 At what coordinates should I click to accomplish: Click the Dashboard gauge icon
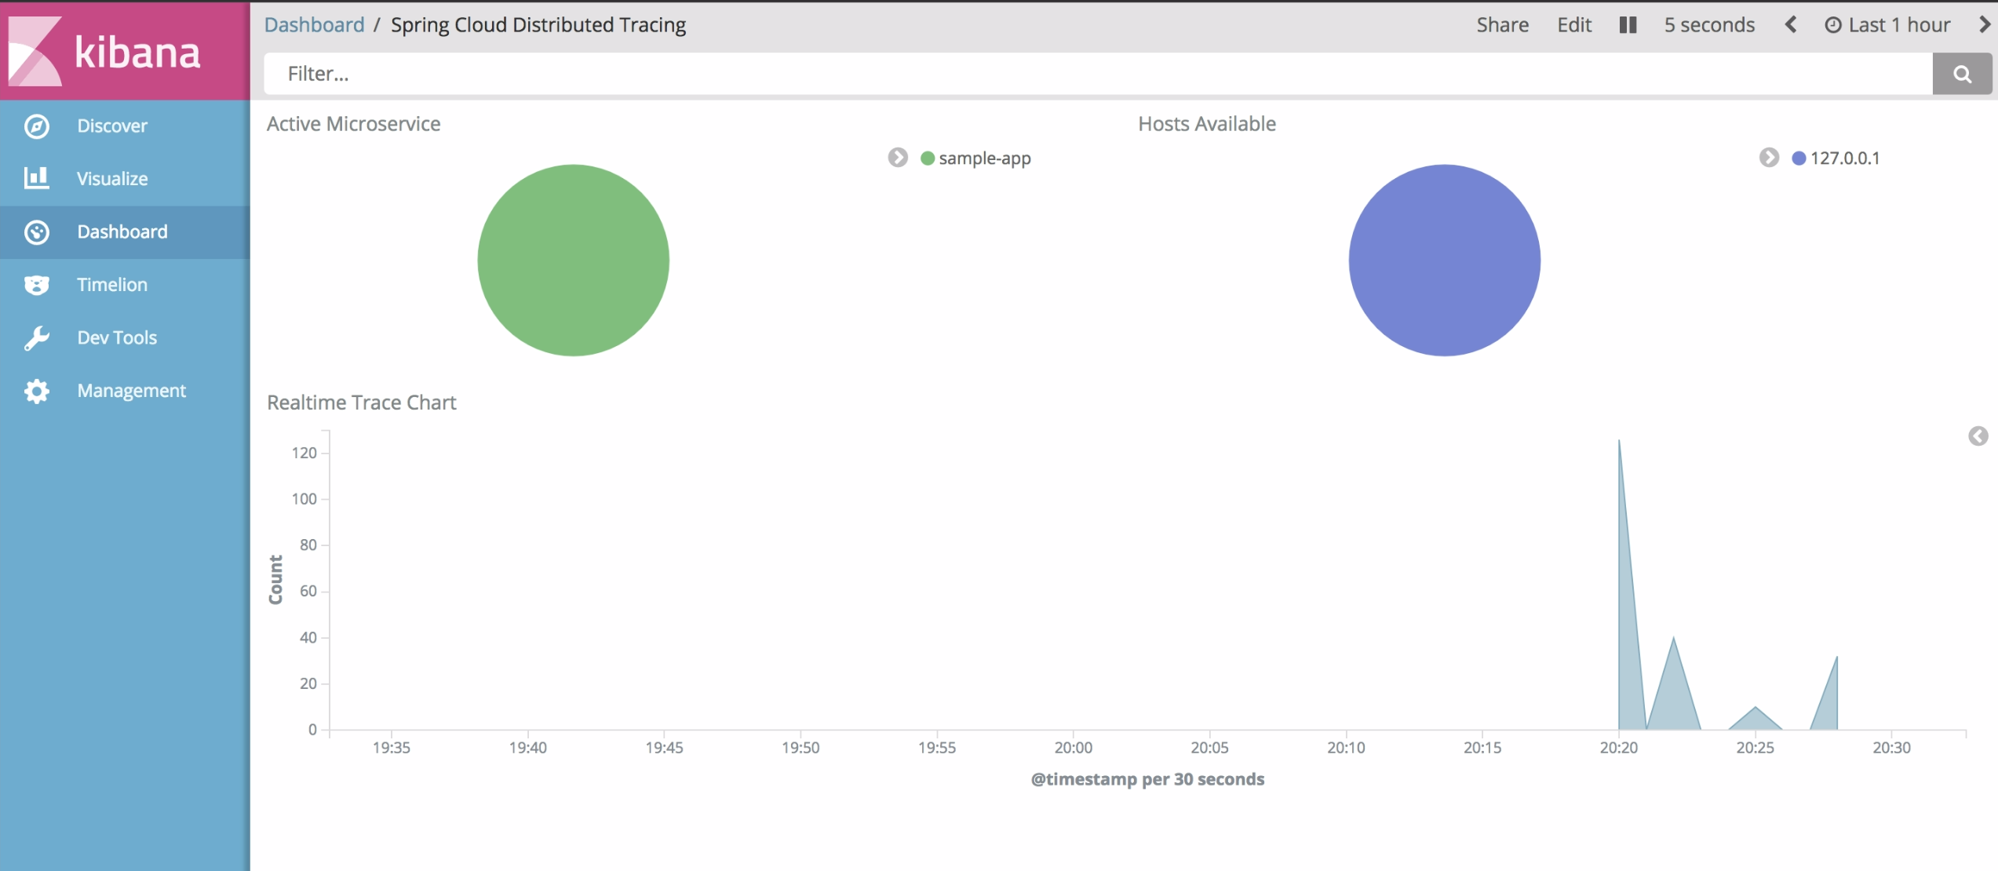point(37,232)
